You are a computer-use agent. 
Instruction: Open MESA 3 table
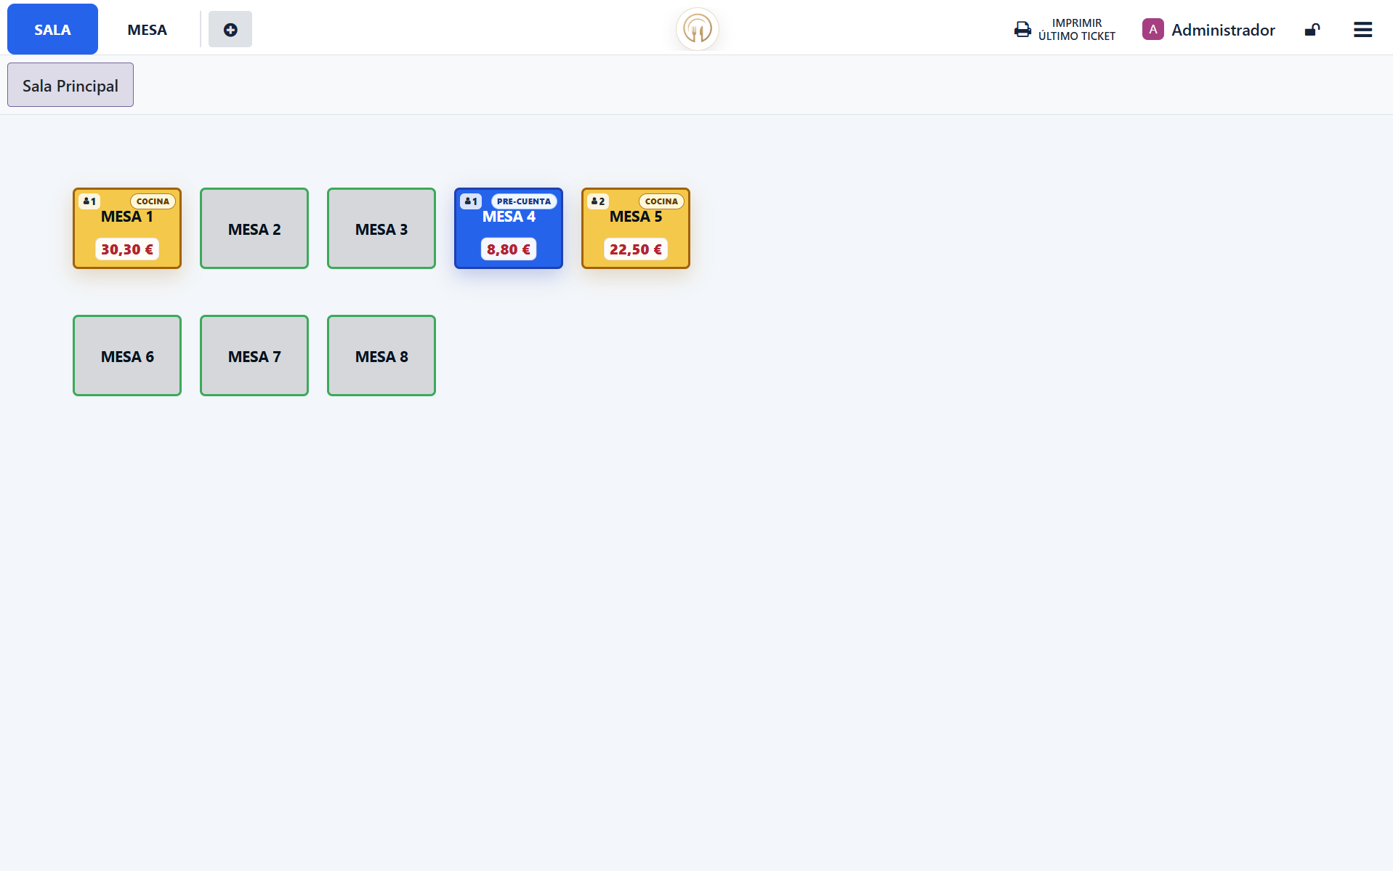pyautogui.click(x=381, y=228)
